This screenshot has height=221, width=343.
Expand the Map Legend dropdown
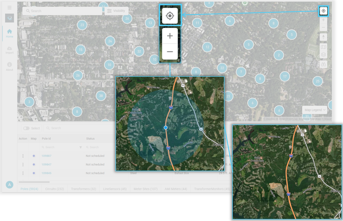coord(315,110)
